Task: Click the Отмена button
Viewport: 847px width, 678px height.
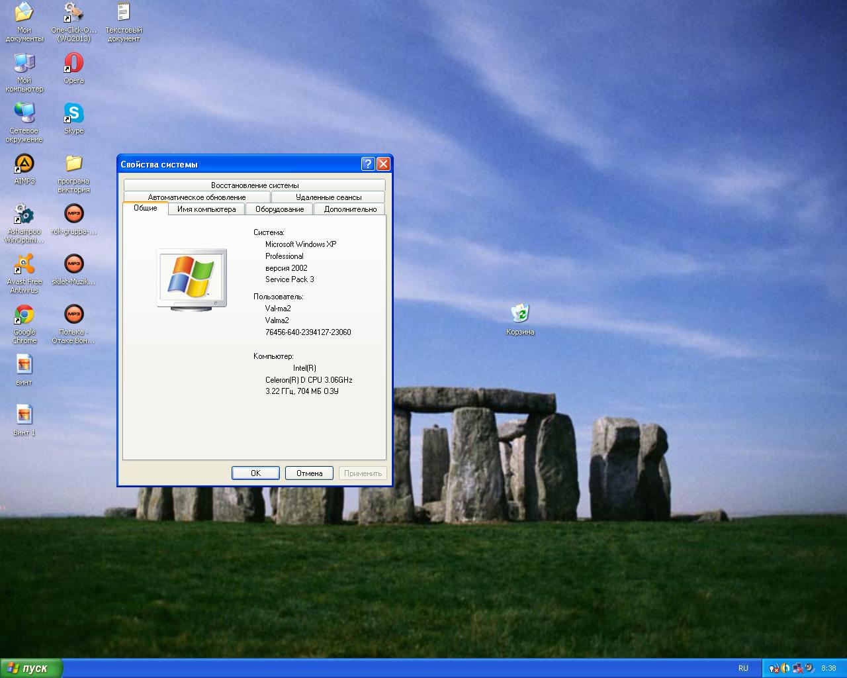Action: pos(309,473)
